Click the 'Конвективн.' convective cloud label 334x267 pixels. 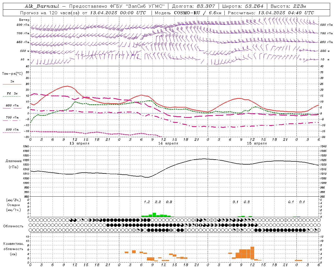pos(14,244)
